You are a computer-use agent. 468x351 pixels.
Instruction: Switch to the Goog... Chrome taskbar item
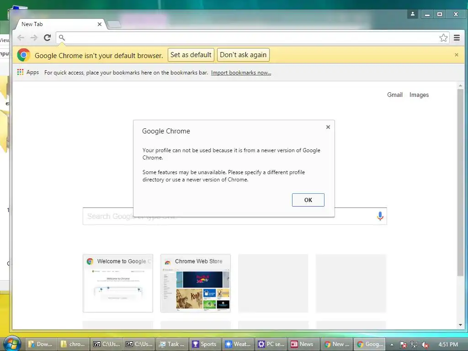tap(369, 344)
